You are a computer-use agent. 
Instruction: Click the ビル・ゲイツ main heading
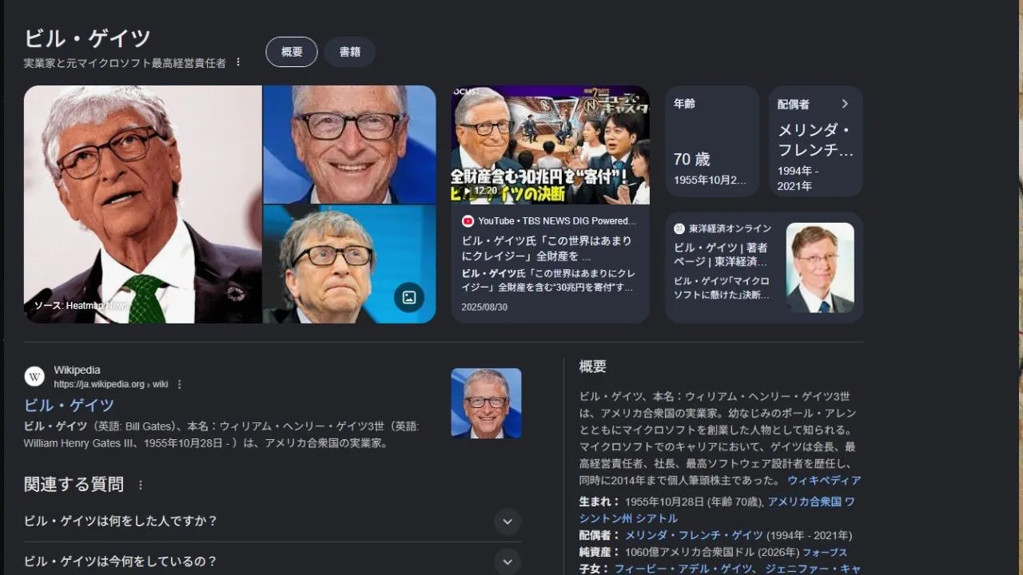click(x=87, y=38)
